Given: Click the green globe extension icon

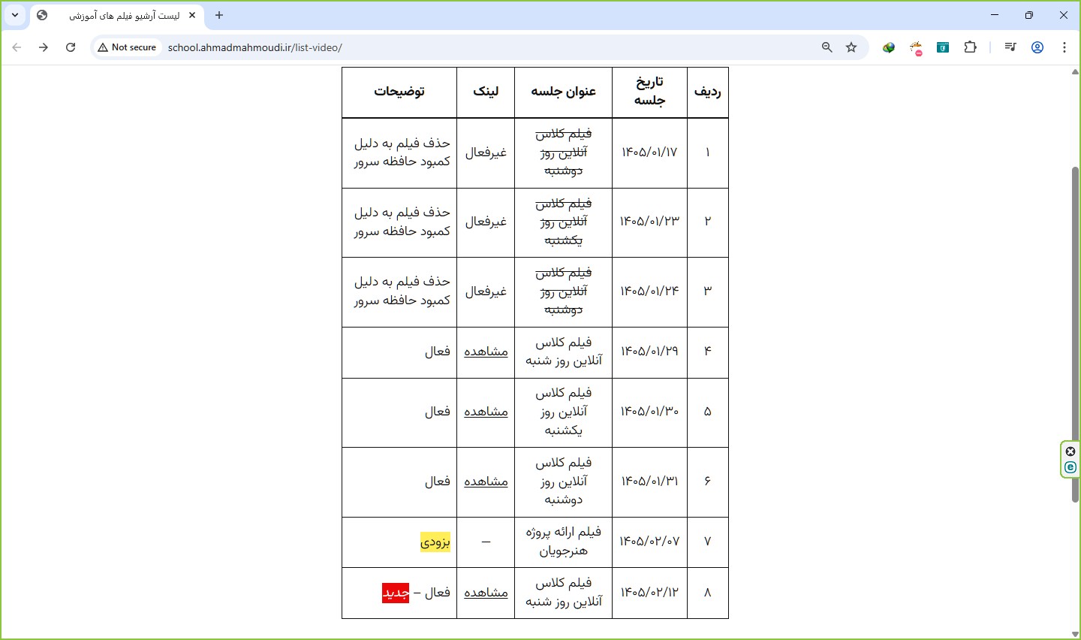Looking at the screenshot, I should coord(889,47).
